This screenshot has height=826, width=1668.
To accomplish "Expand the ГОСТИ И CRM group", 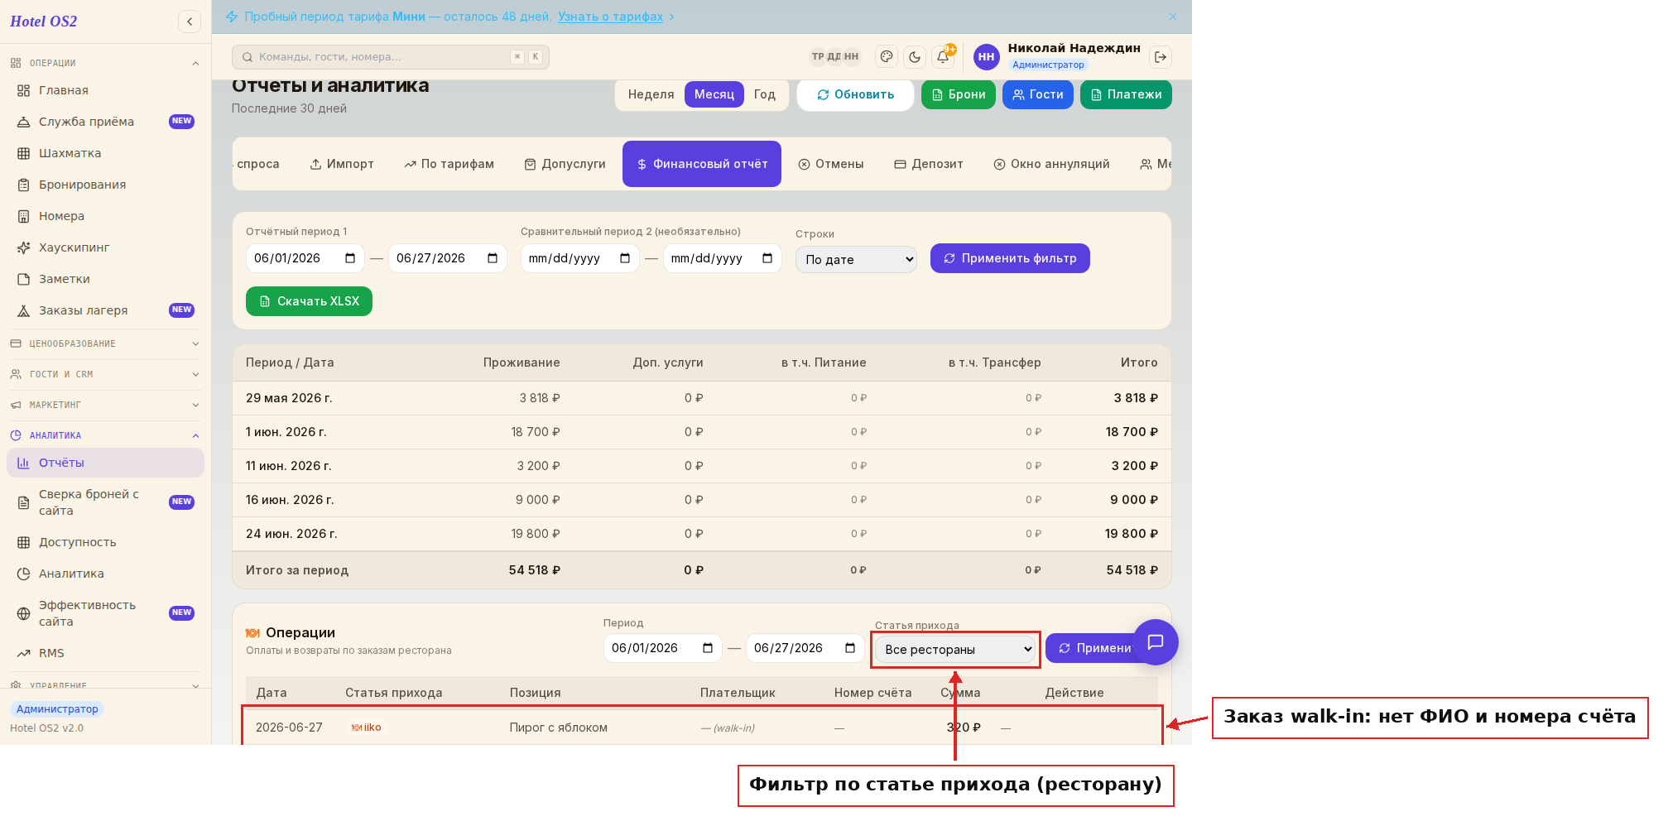I will [105, 374].
